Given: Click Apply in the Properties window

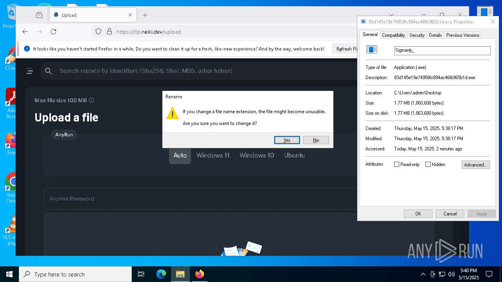Looking at the screenshot, I should click(482, 214).
